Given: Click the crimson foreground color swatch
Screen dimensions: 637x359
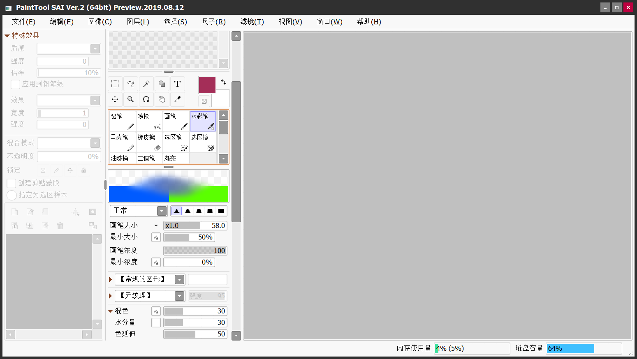Looking at the screenshot, I should [x=207, y=85].
